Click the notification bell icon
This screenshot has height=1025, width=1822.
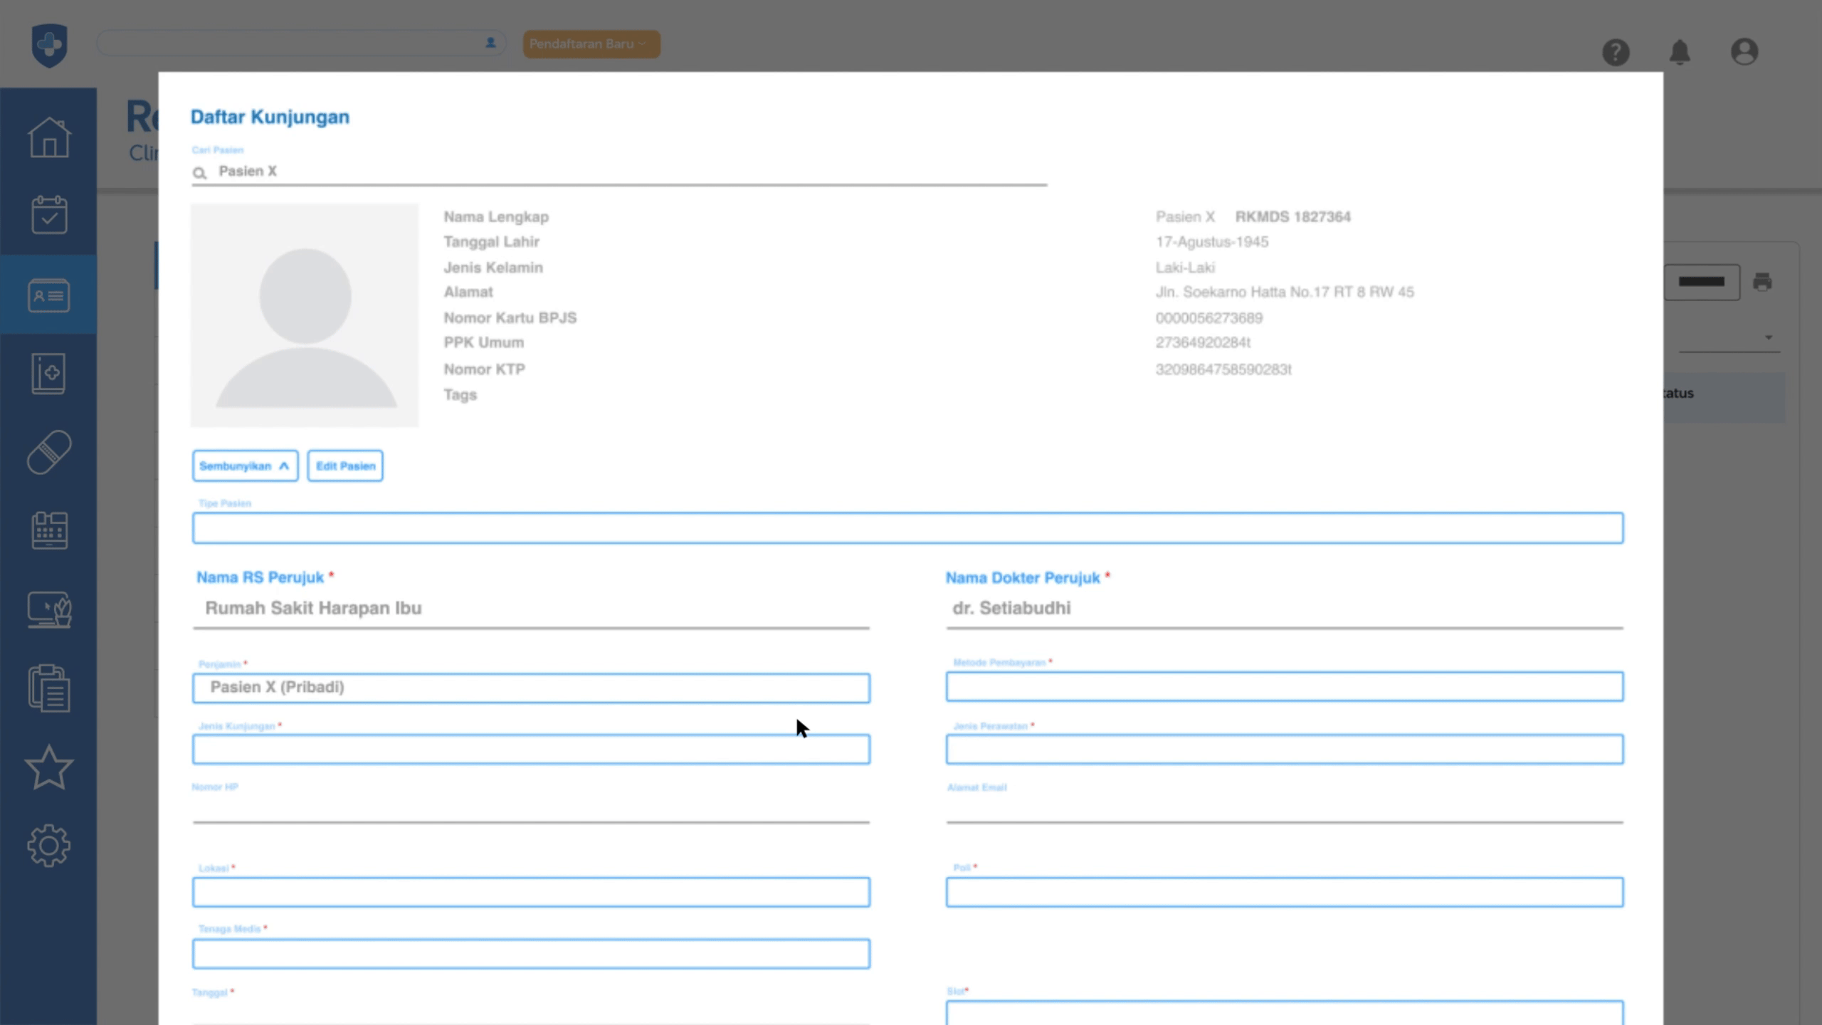tap(1680, 52)
